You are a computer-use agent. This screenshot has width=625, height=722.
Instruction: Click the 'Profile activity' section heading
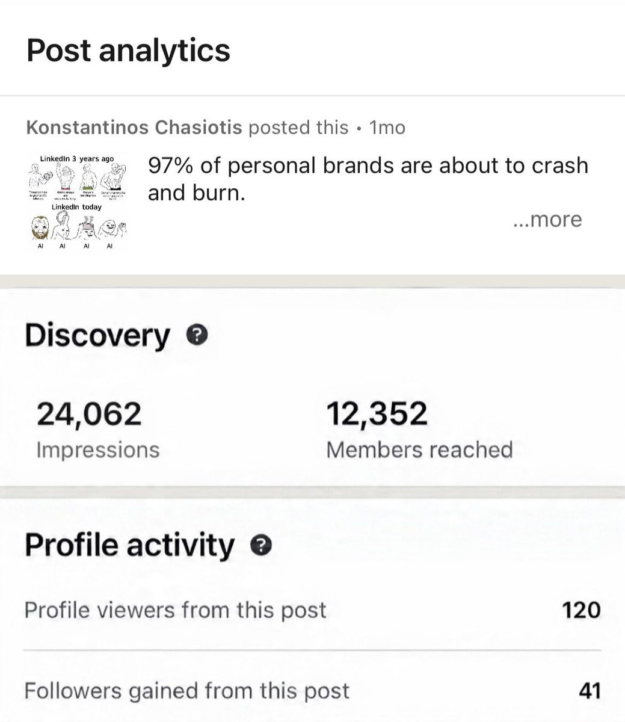pos(129,546)
